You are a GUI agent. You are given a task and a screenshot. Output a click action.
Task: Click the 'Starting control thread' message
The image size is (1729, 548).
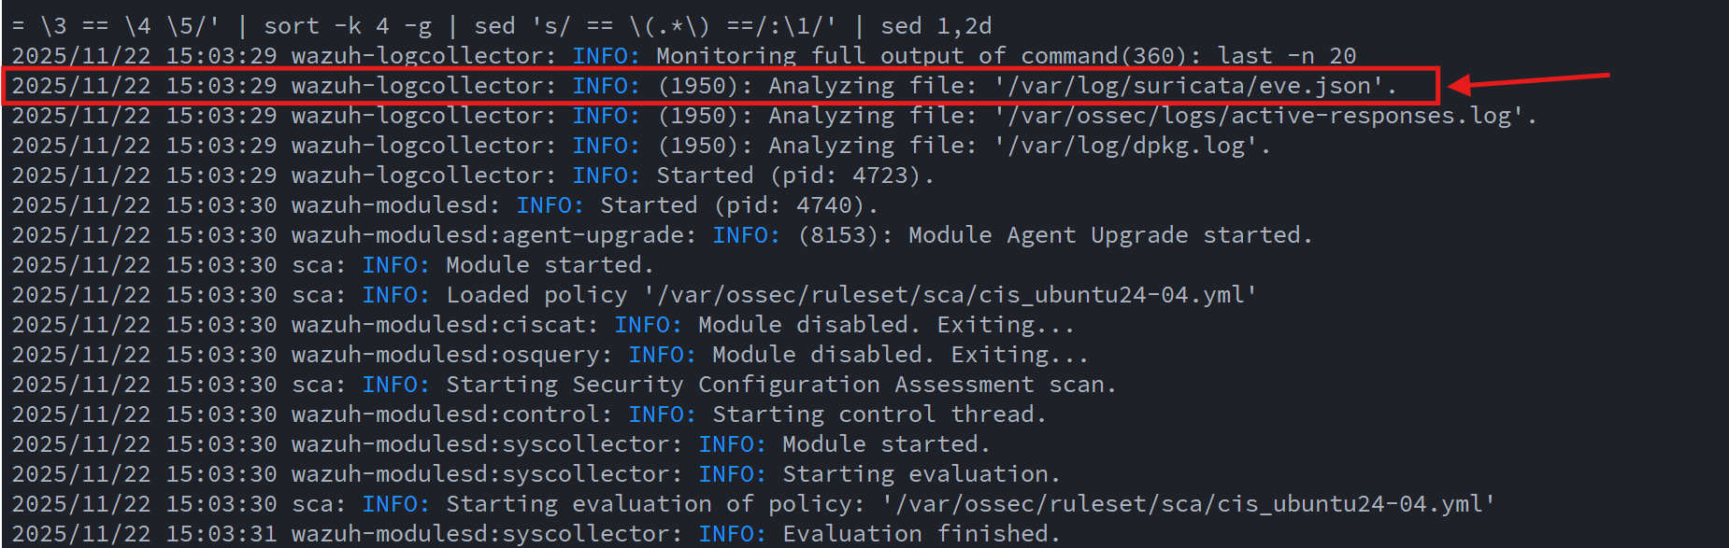point(879,415)
